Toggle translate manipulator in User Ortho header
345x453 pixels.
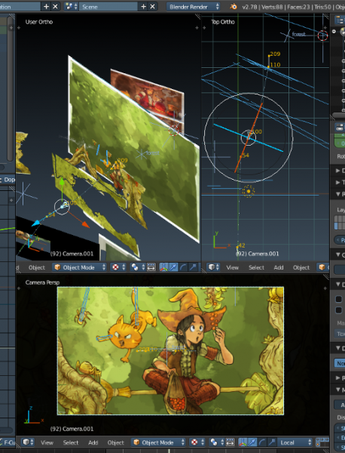173,267
